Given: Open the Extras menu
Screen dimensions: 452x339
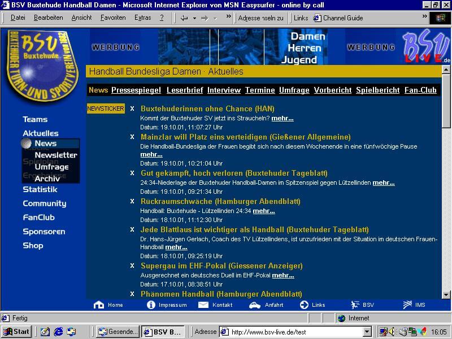Looking at the screenshot, I should (143, 18).
